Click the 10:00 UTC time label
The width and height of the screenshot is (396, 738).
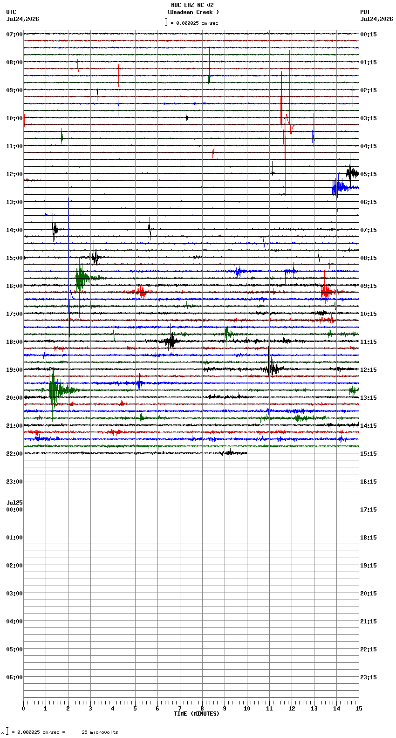pos(14,118)
